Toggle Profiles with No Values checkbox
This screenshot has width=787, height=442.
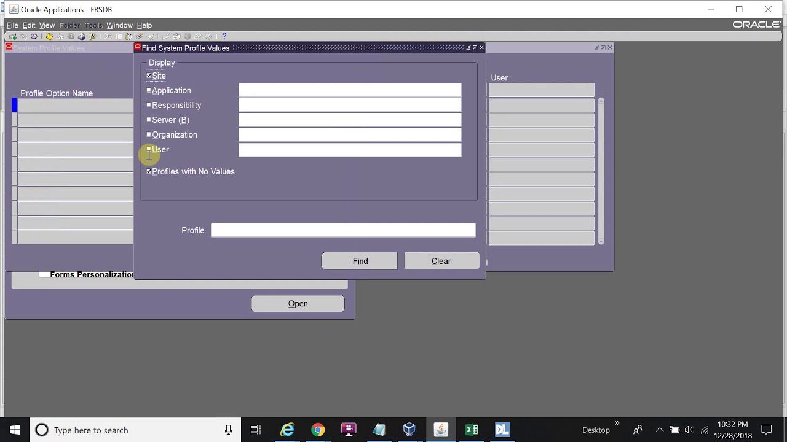[149, 171]
